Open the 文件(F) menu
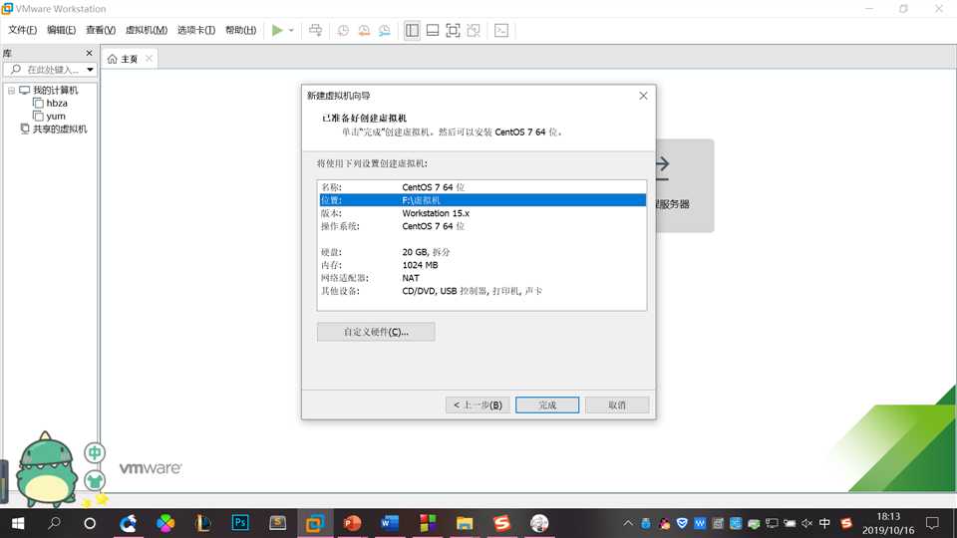This screenshot has width=957, height=538. point(23,30)
